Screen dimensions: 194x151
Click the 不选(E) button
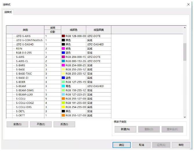coord(41,124)
